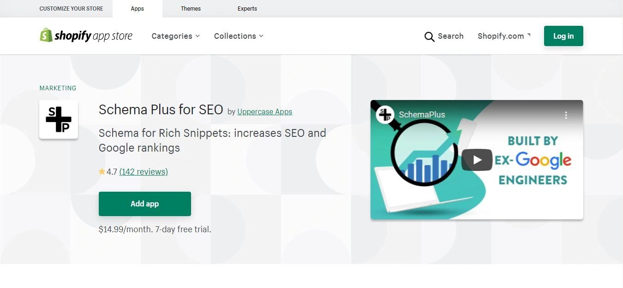This screenshot has width=623, height=288.
Task: Click the Schema for Rich Snippets tagline
Action: pos(212,141)
